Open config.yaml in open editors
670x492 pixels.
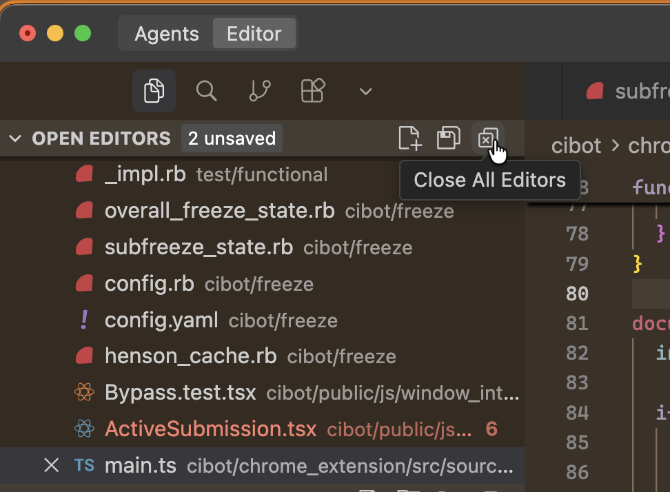tap(161, 320)
